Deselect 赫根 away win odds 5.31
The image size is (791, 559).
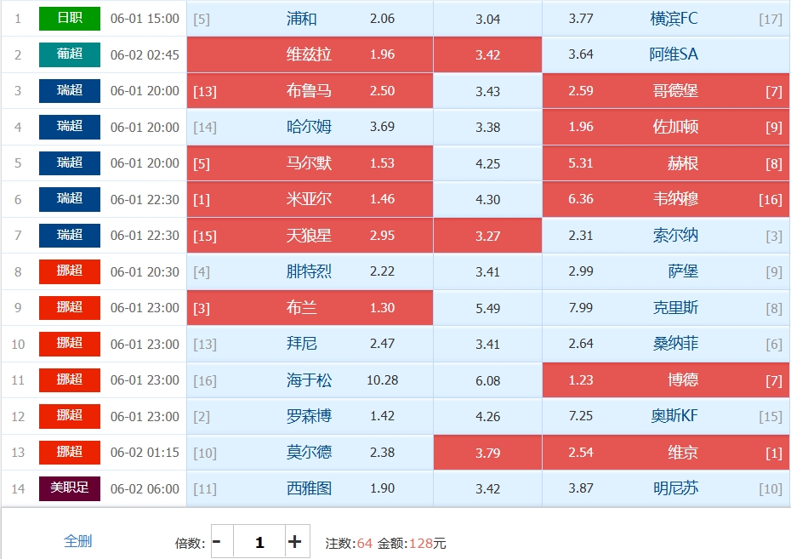(666, 163)
